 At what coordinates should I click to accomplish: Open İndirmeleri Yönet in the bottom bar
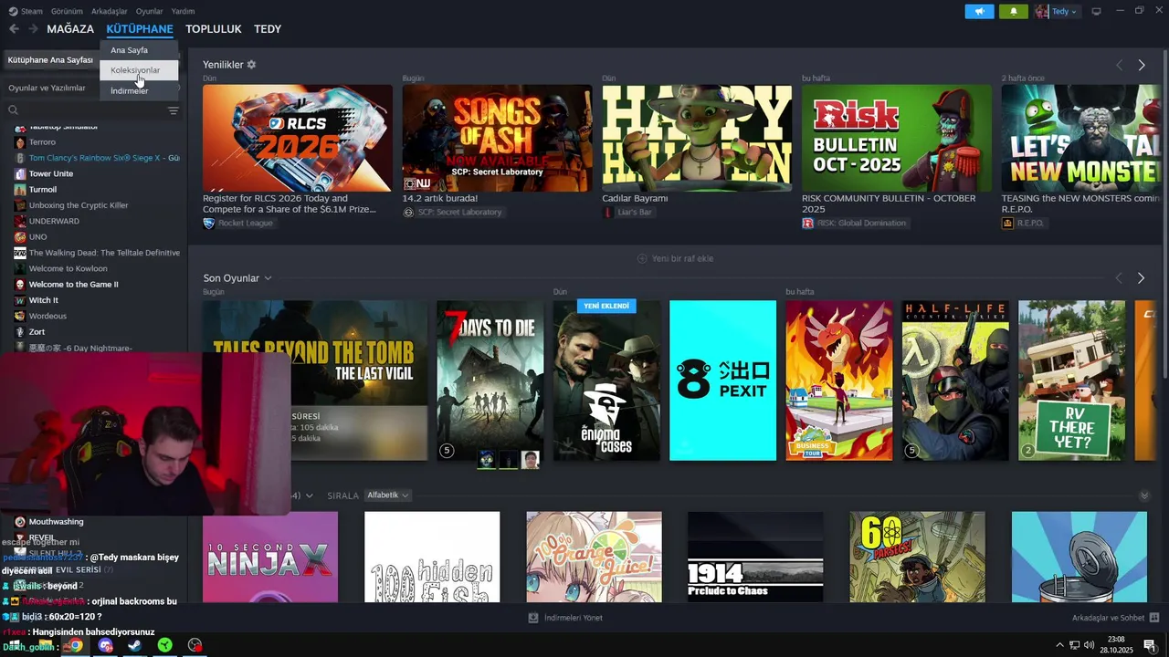click(x=565, y=618)
